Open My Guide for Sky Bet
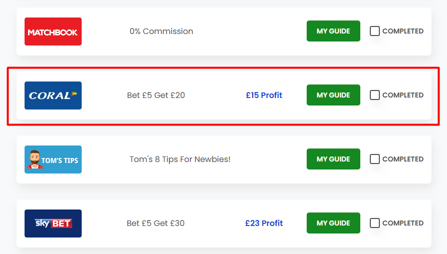This screenshot has height=254, width=447. [x=333, y=223]
